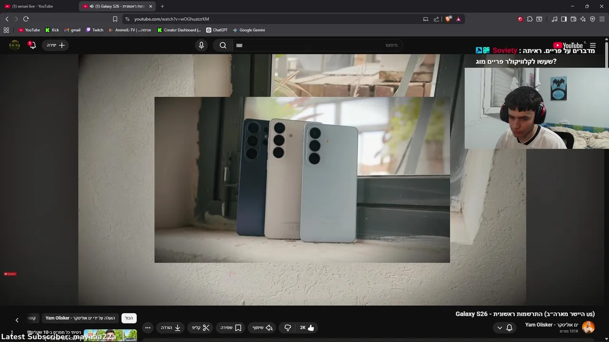Open the Kick bookmark
This screenshot has width=609, height=342.
(x=52, y=30)
